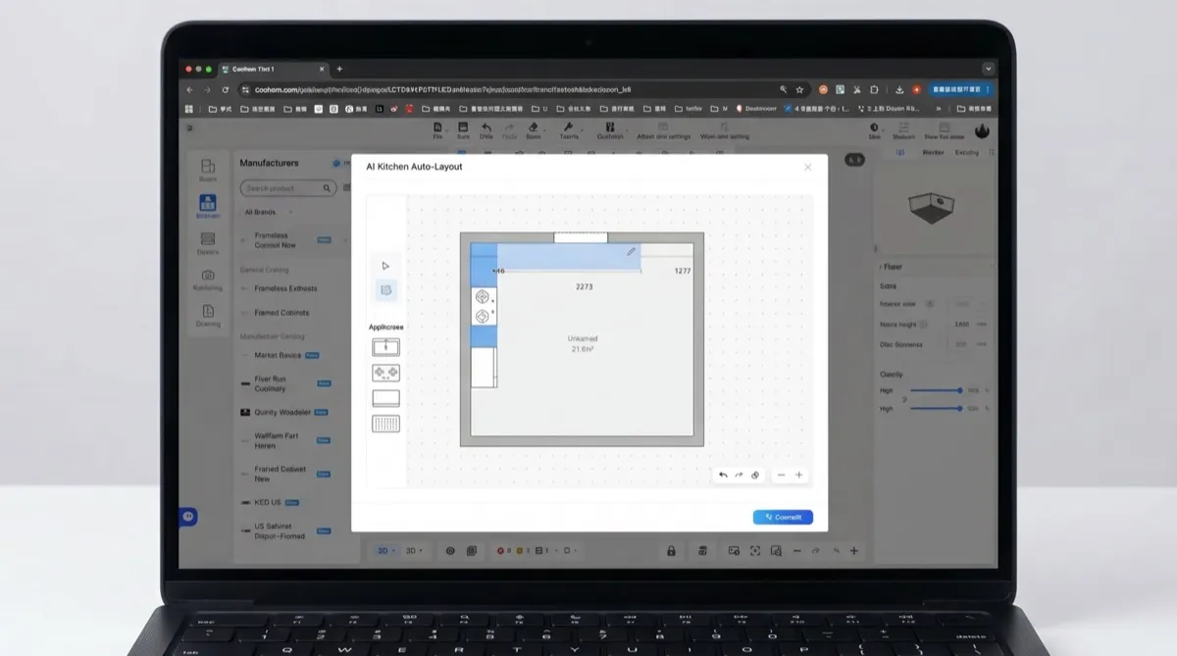
Task: Click the blue confirm button in the dialog
Action: (783, 517)
